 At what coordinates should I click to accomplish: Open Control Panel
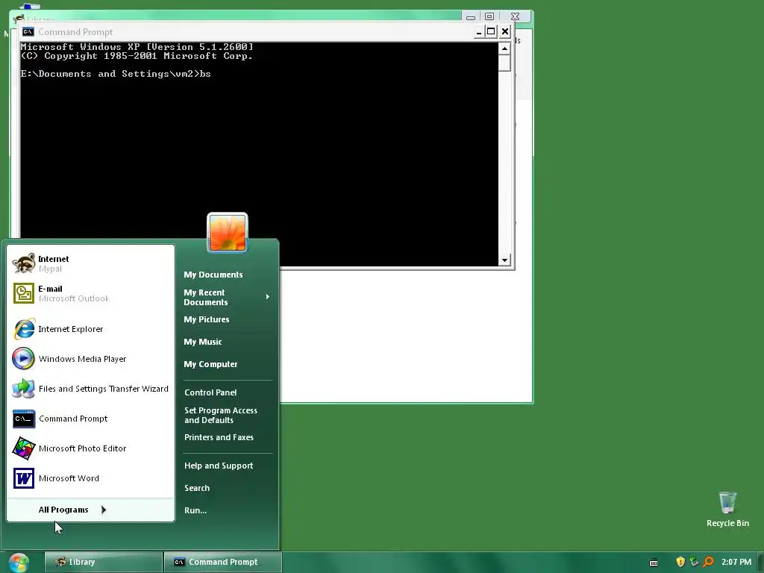click(210, 392)
